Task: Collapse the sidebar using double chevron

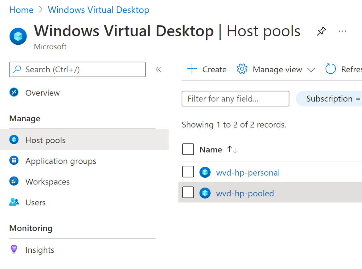Action: tap(158, 69)
